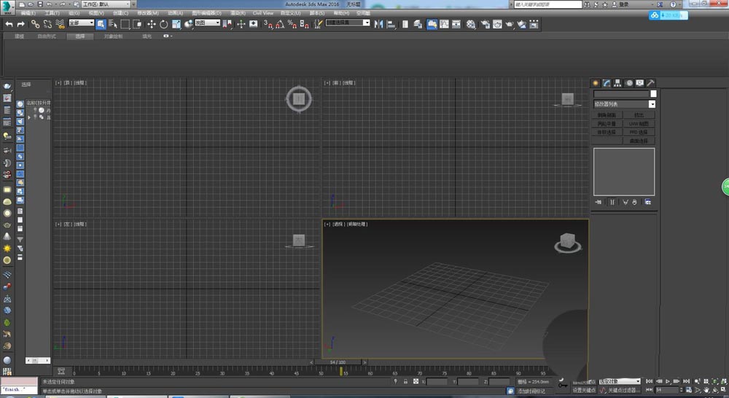Click the Select and Link chain icon
The image size is (729, 398).
tap(35, 24)
